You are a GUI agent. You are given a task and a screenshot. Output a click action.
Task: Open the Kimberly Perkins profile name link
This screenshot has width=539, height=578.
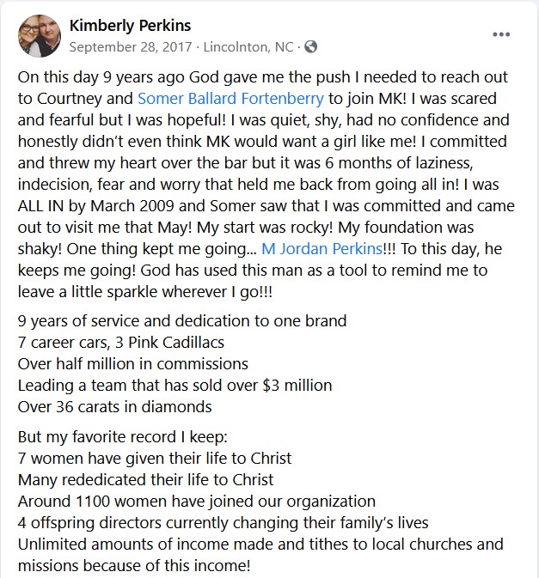(130, 26)
